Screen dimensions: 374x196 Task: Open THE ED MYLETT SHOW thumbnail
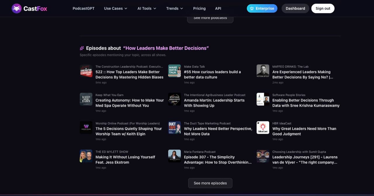pos(86,156)
